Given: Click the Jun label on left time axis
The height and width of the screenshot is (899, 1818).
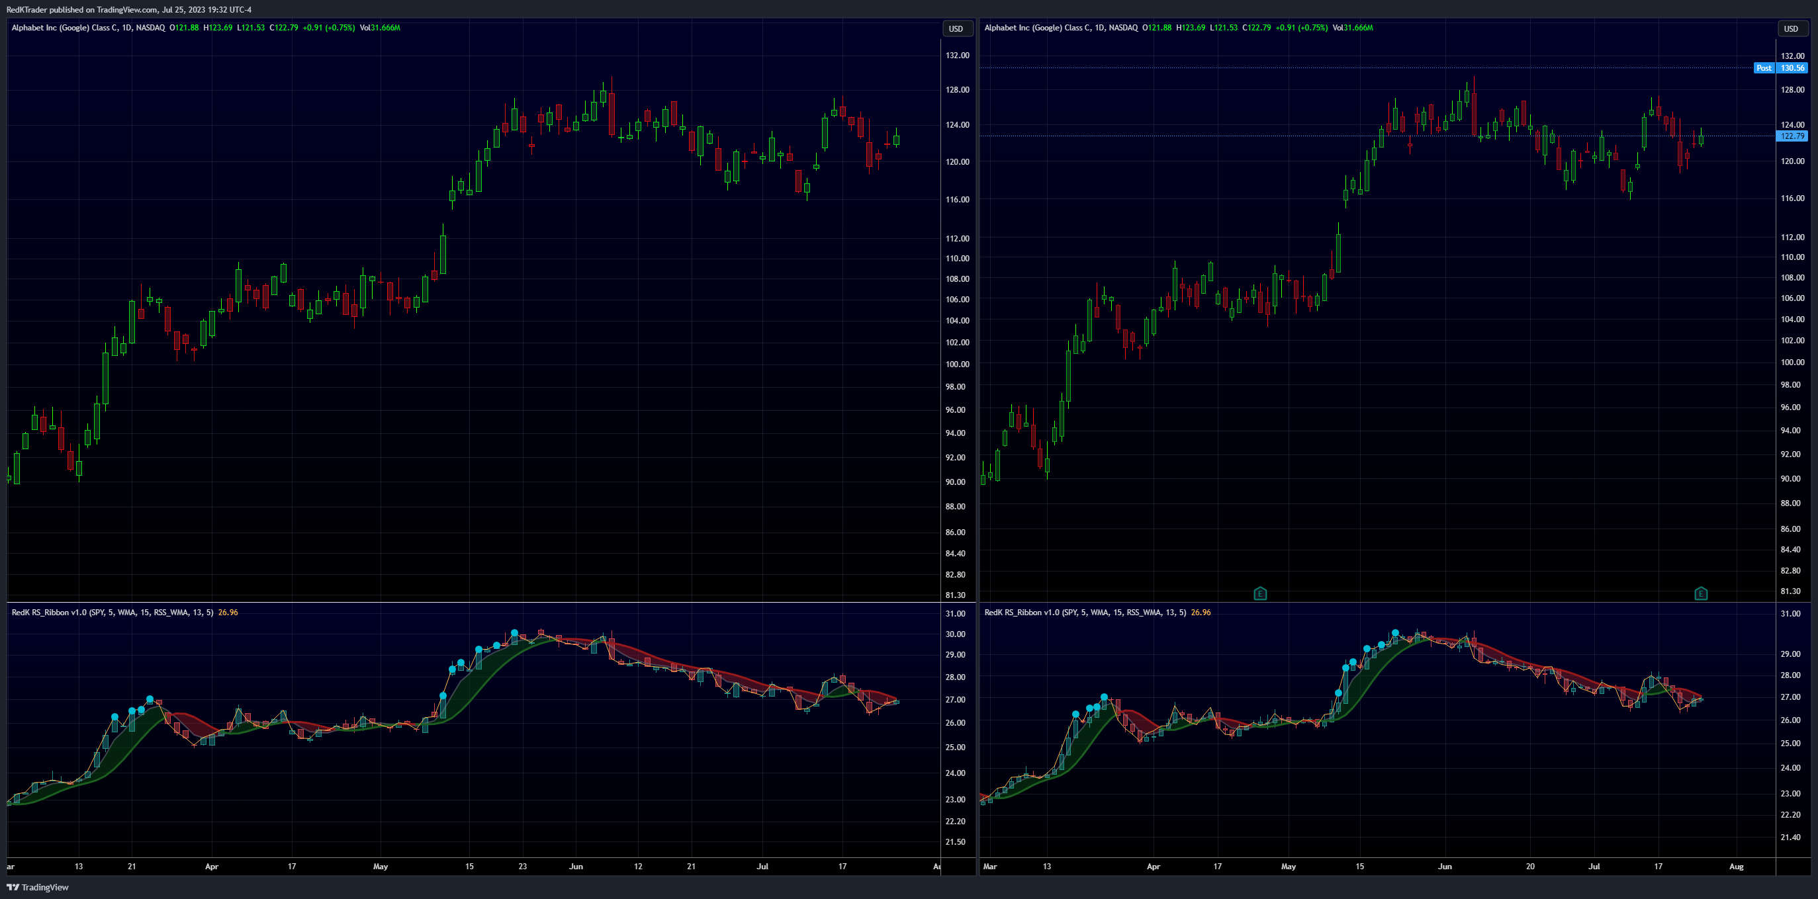Looking at the screenshot, I should 576,866.
